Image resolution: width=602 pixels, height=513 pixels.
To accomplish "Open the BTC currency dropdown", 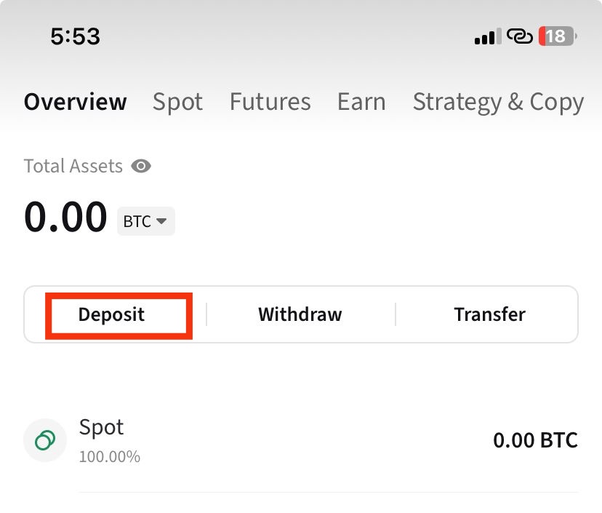I will pos(146,221).
